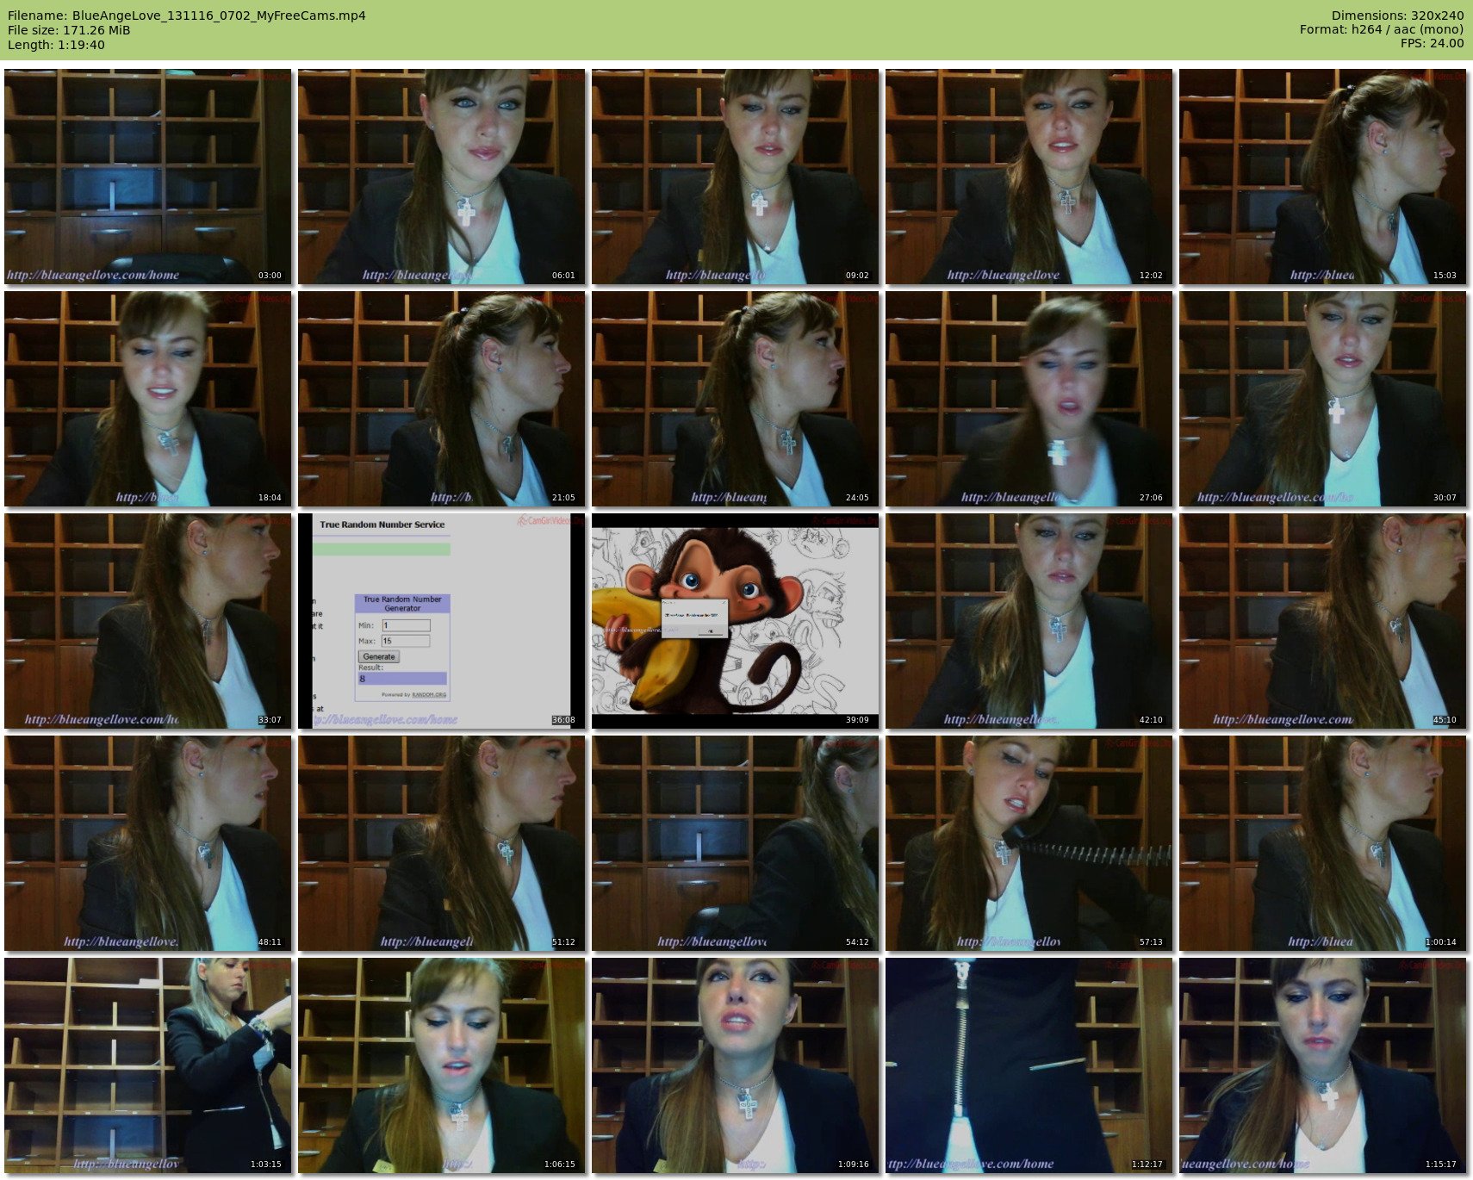Open the frame at timestamp 12:02
Viewport: 1473px width, 1180px height.
(x=1029, y=177)
